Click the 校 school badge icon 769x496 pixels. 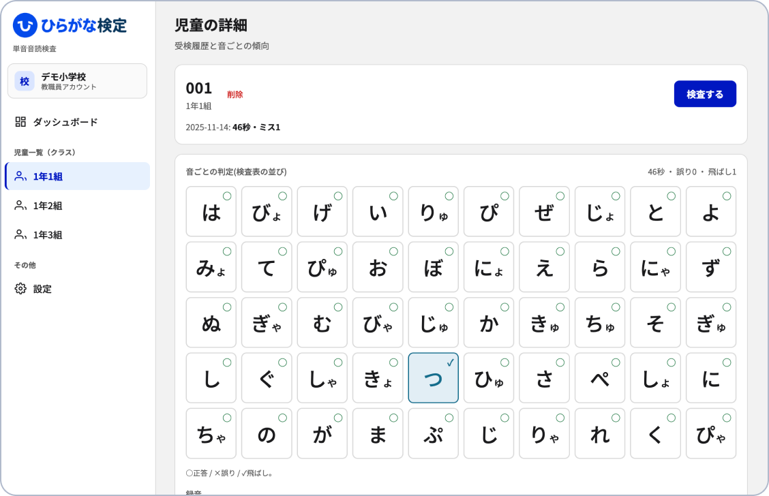(25, 81)
